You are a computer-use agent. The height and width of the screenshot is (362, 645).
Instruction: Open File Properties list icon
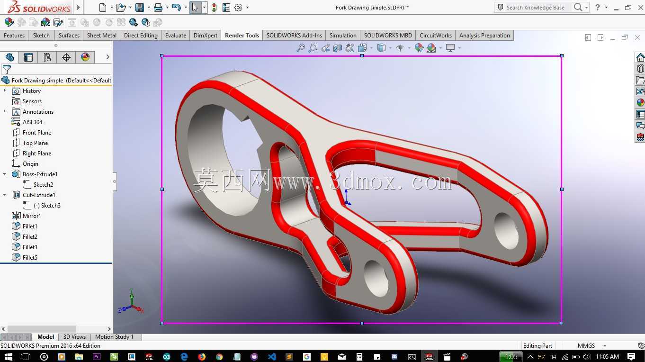(226, 7)
